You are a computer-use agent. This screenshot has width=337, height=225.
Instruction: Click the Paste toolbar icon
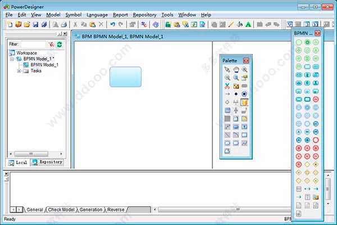(x=93, y=24)
